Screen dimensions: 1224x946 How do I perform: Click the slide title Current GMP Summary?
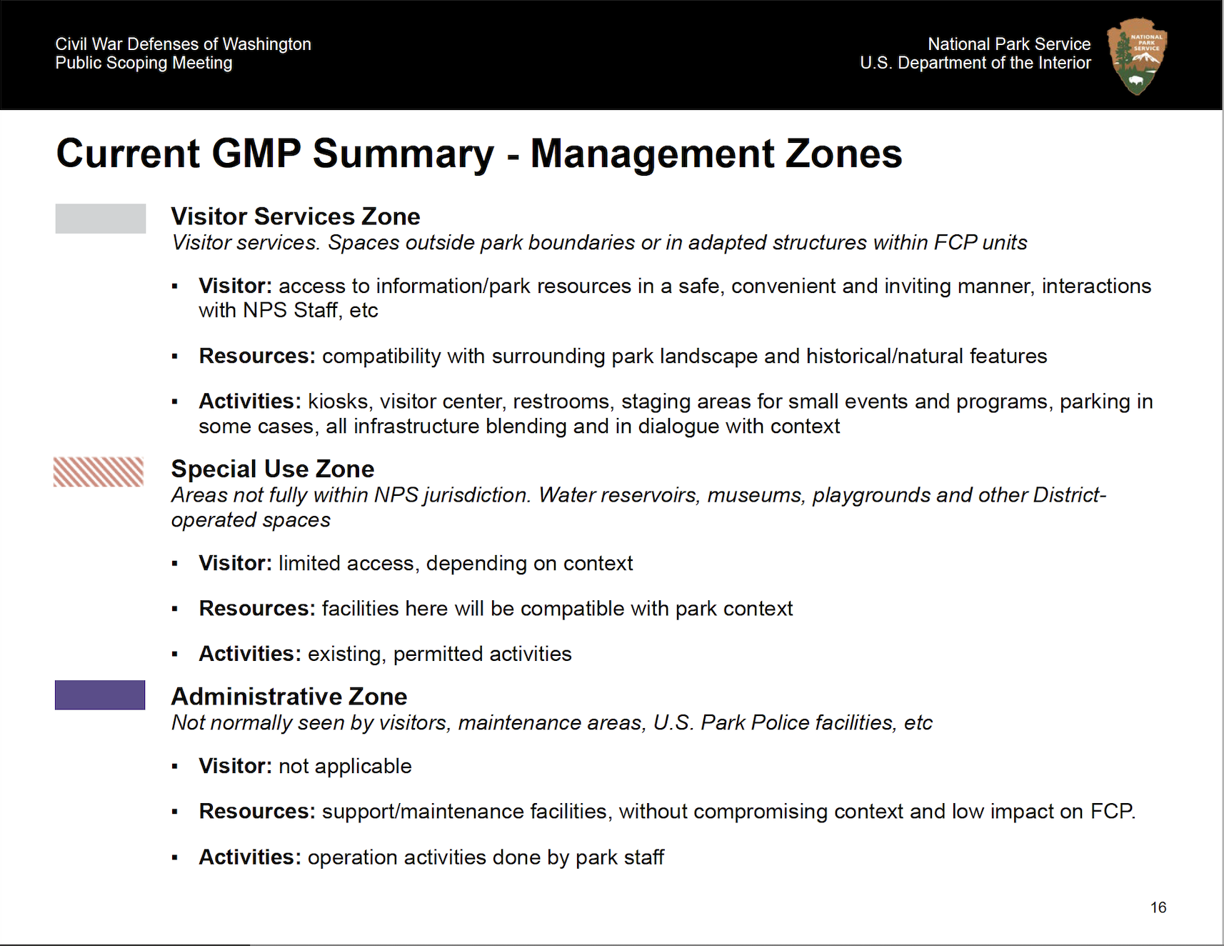pos(478,154)
